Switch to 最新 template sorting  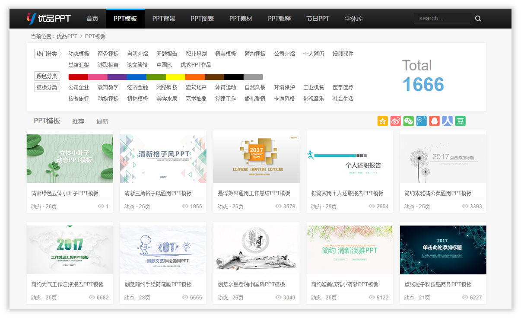click(x=102, y=121)
